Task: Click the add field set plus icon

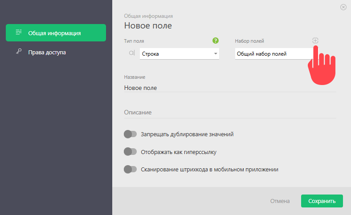Action: click(x=315, y=41)
